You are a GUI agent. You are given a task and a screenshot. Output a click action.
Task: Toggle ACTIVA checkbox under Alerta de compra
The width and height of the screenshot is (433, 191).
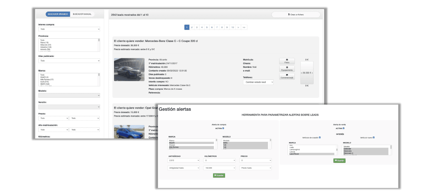(x=223, y=128)
